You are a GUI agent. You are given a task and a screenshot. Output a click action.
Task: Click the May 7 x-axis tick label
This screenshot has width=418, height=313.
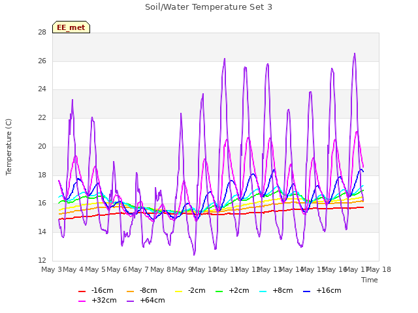click(x=138, y=269)
